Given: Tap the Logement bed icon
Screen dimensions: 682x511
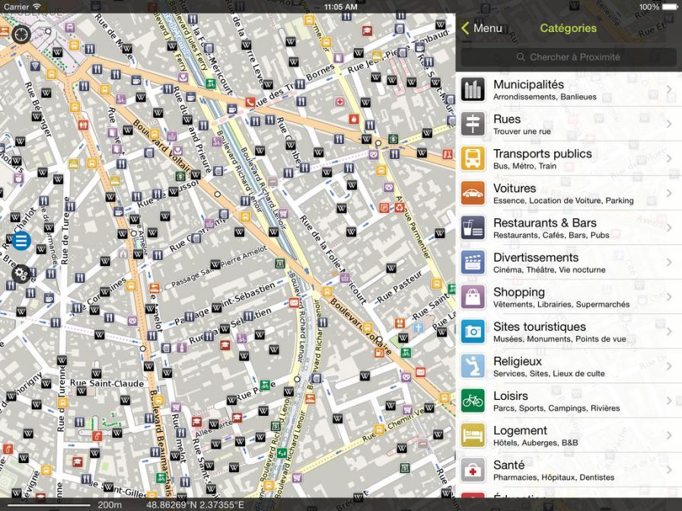Looking at the screenshot, I should tap(473, 434).
